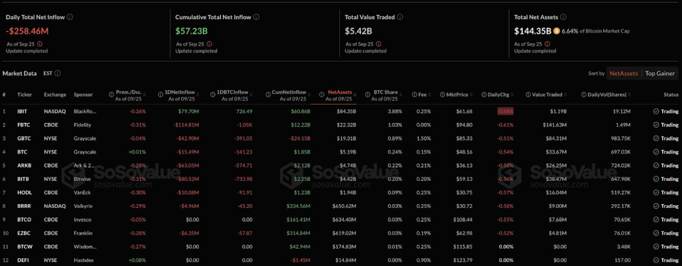The height and width of the screenshot is (266, 682).
Task: Open info icon before BTC Share column
Action: point(367,94)
